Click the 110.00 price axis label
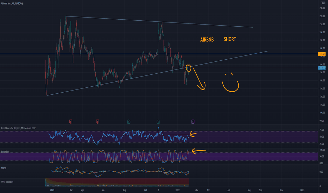Image resolution: width=328 pixels, height=193 pixels. tap(322, 105)
